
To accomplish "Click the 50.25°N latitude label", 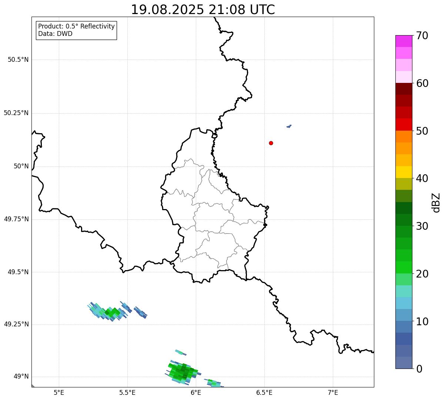I will click(x=16, y=113).
